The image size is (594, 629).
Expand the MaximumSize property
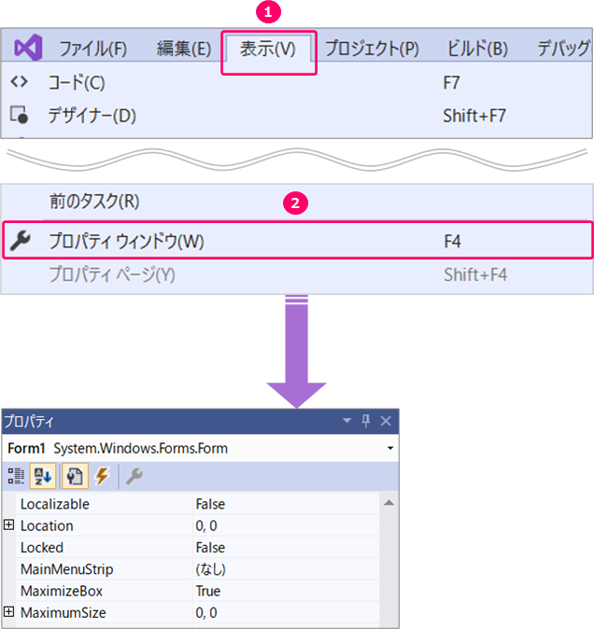[x=8, y=611]
